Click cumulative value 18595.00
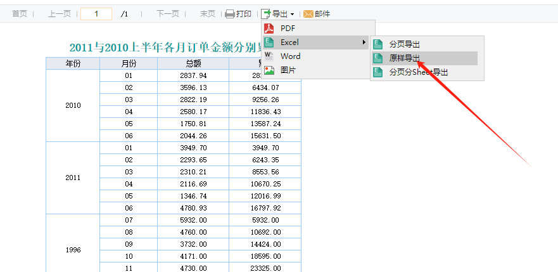Viewport: 558px width, 272px height. pyautogui.click(x=265, y=256)
